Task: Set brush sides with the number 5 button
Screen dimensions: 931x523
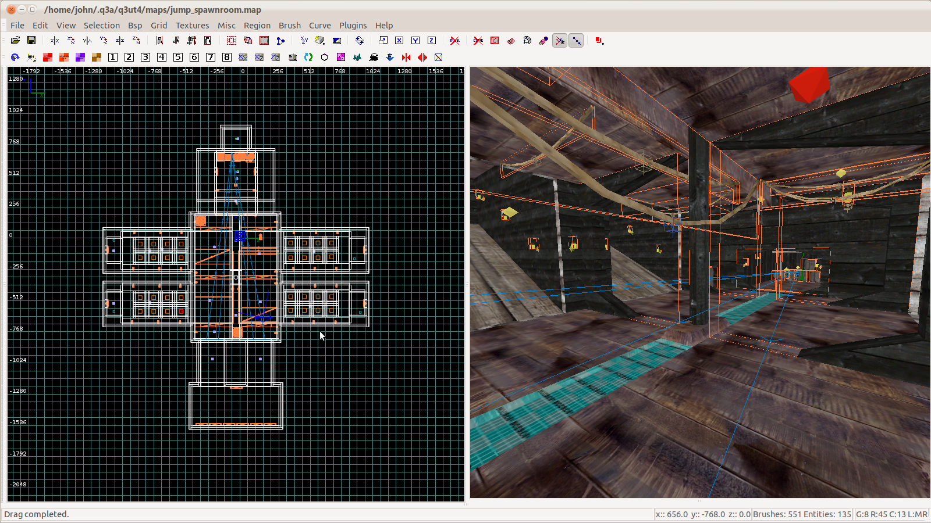Action: pyautogui.click(x=178, y=57)
